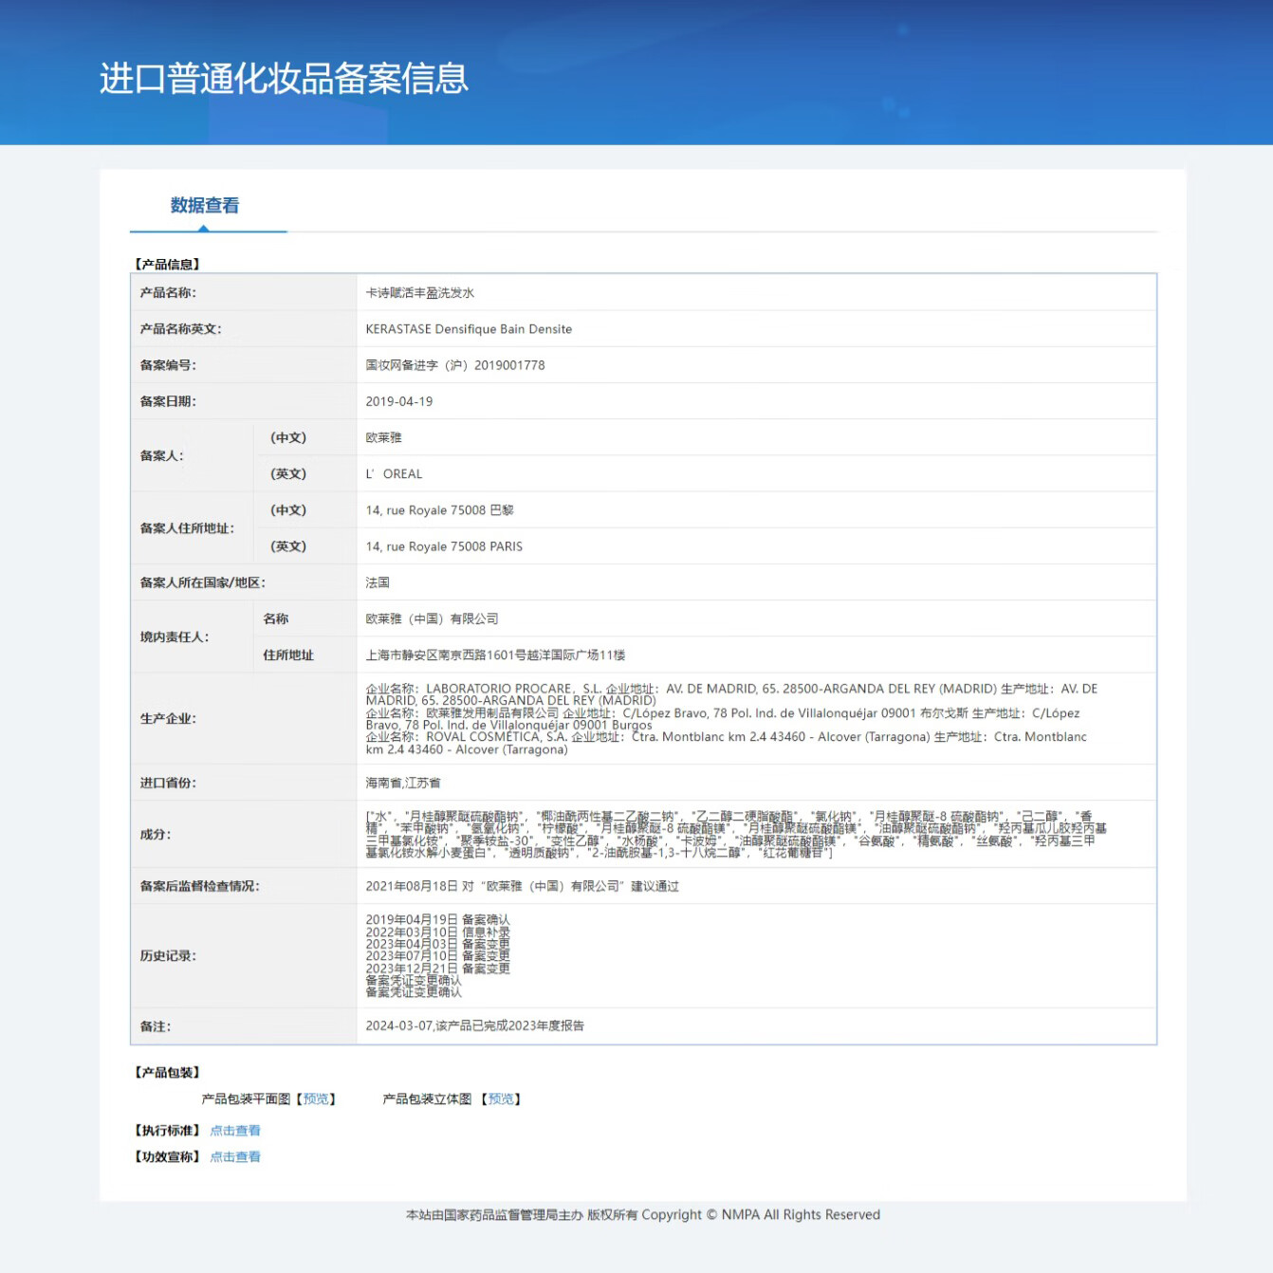Click the filing number 国妆网备进字（沪）2019001778
Image resolution: width=1273 pixels, height=1273 pixels.
pos(455,365)
